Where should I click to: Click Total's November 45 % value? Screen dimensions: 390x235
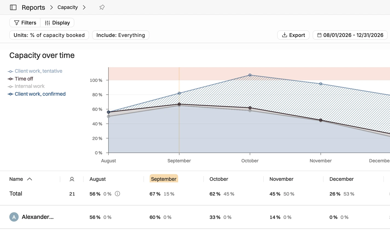coord(275,194)
